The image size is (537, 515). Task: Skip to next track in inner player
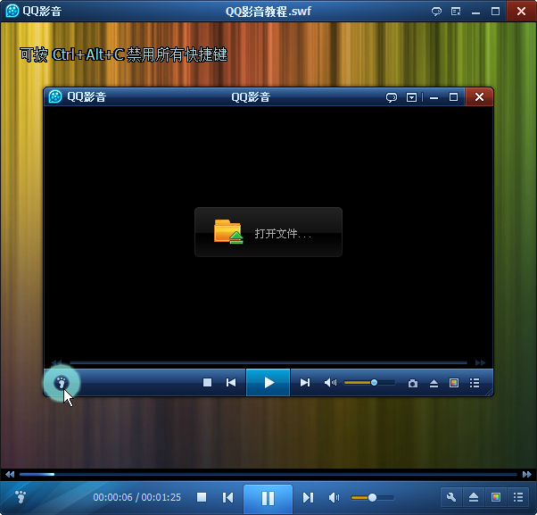(305, 382)
